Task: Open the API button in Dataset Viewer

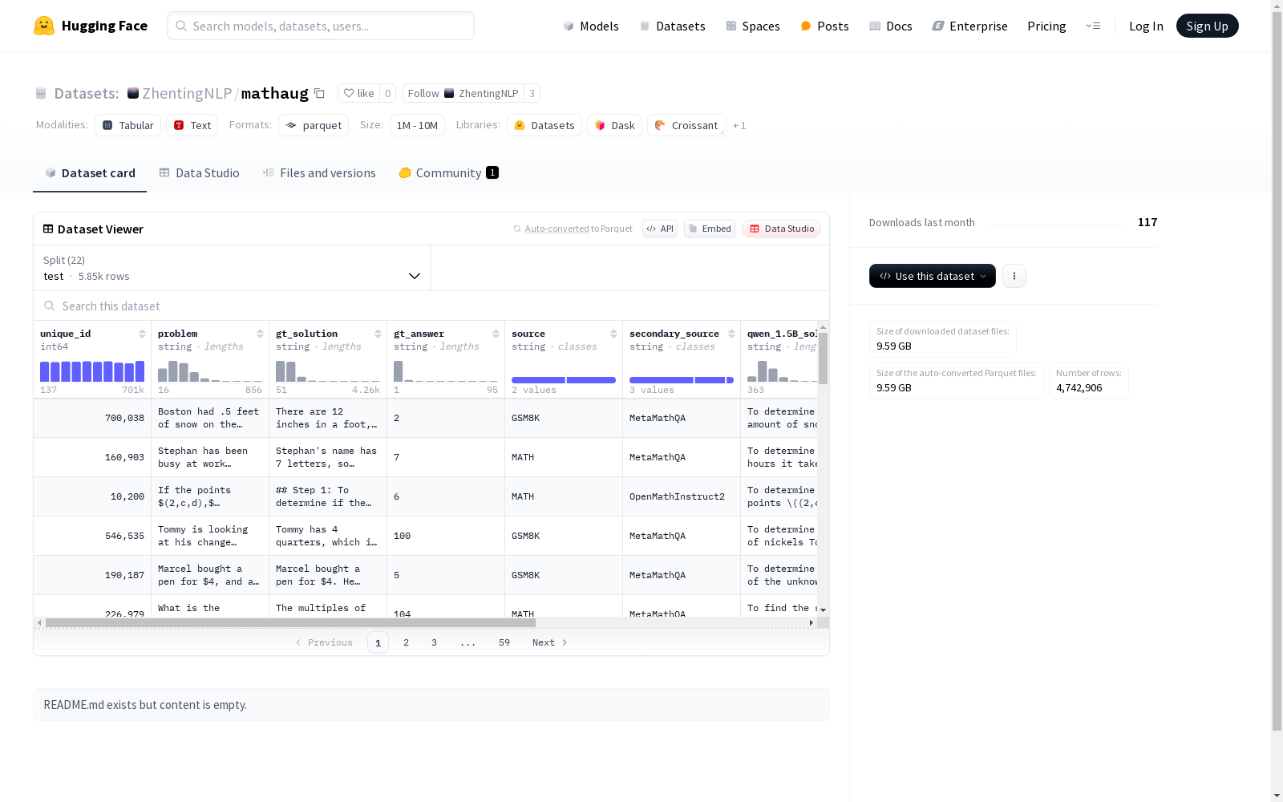Action: point(660,229)
